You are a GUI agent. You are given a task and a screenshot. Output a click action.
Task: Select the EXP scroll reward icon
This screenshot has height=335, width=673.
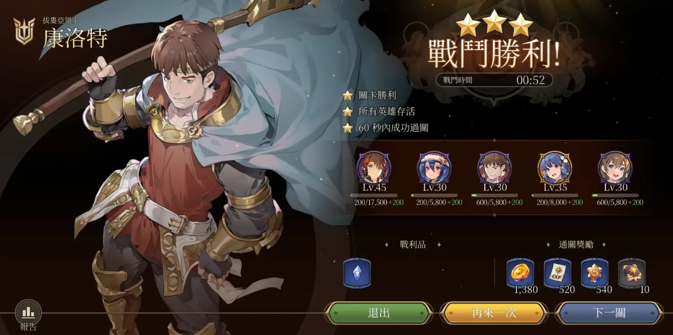click(558, 273)
